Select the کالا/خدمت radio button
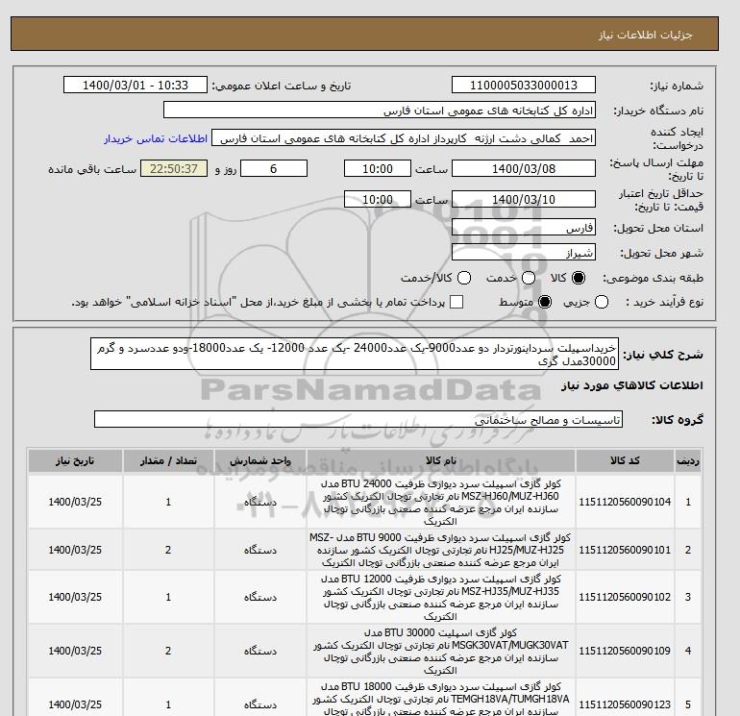Viewport: 740px width, 716px height. pyautogui.click(x=464, y=278)
